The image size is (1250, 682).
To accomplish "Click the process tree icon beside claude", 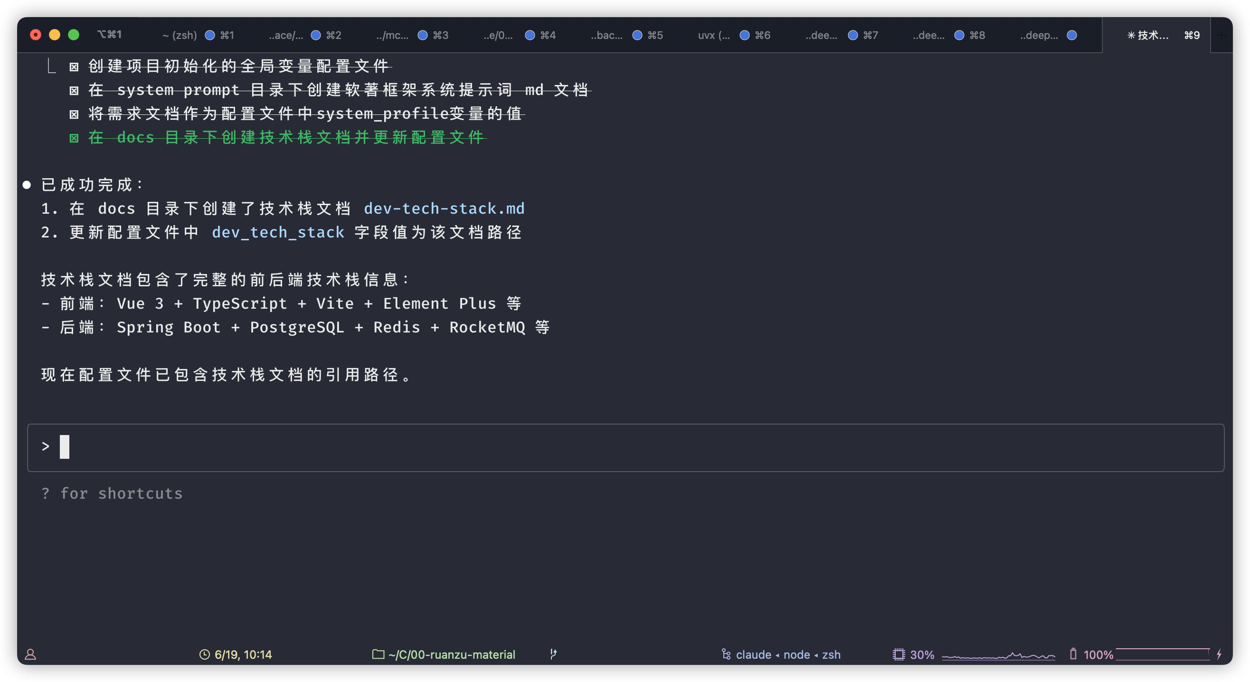I will pyautogui.click(x=726, y=654).
